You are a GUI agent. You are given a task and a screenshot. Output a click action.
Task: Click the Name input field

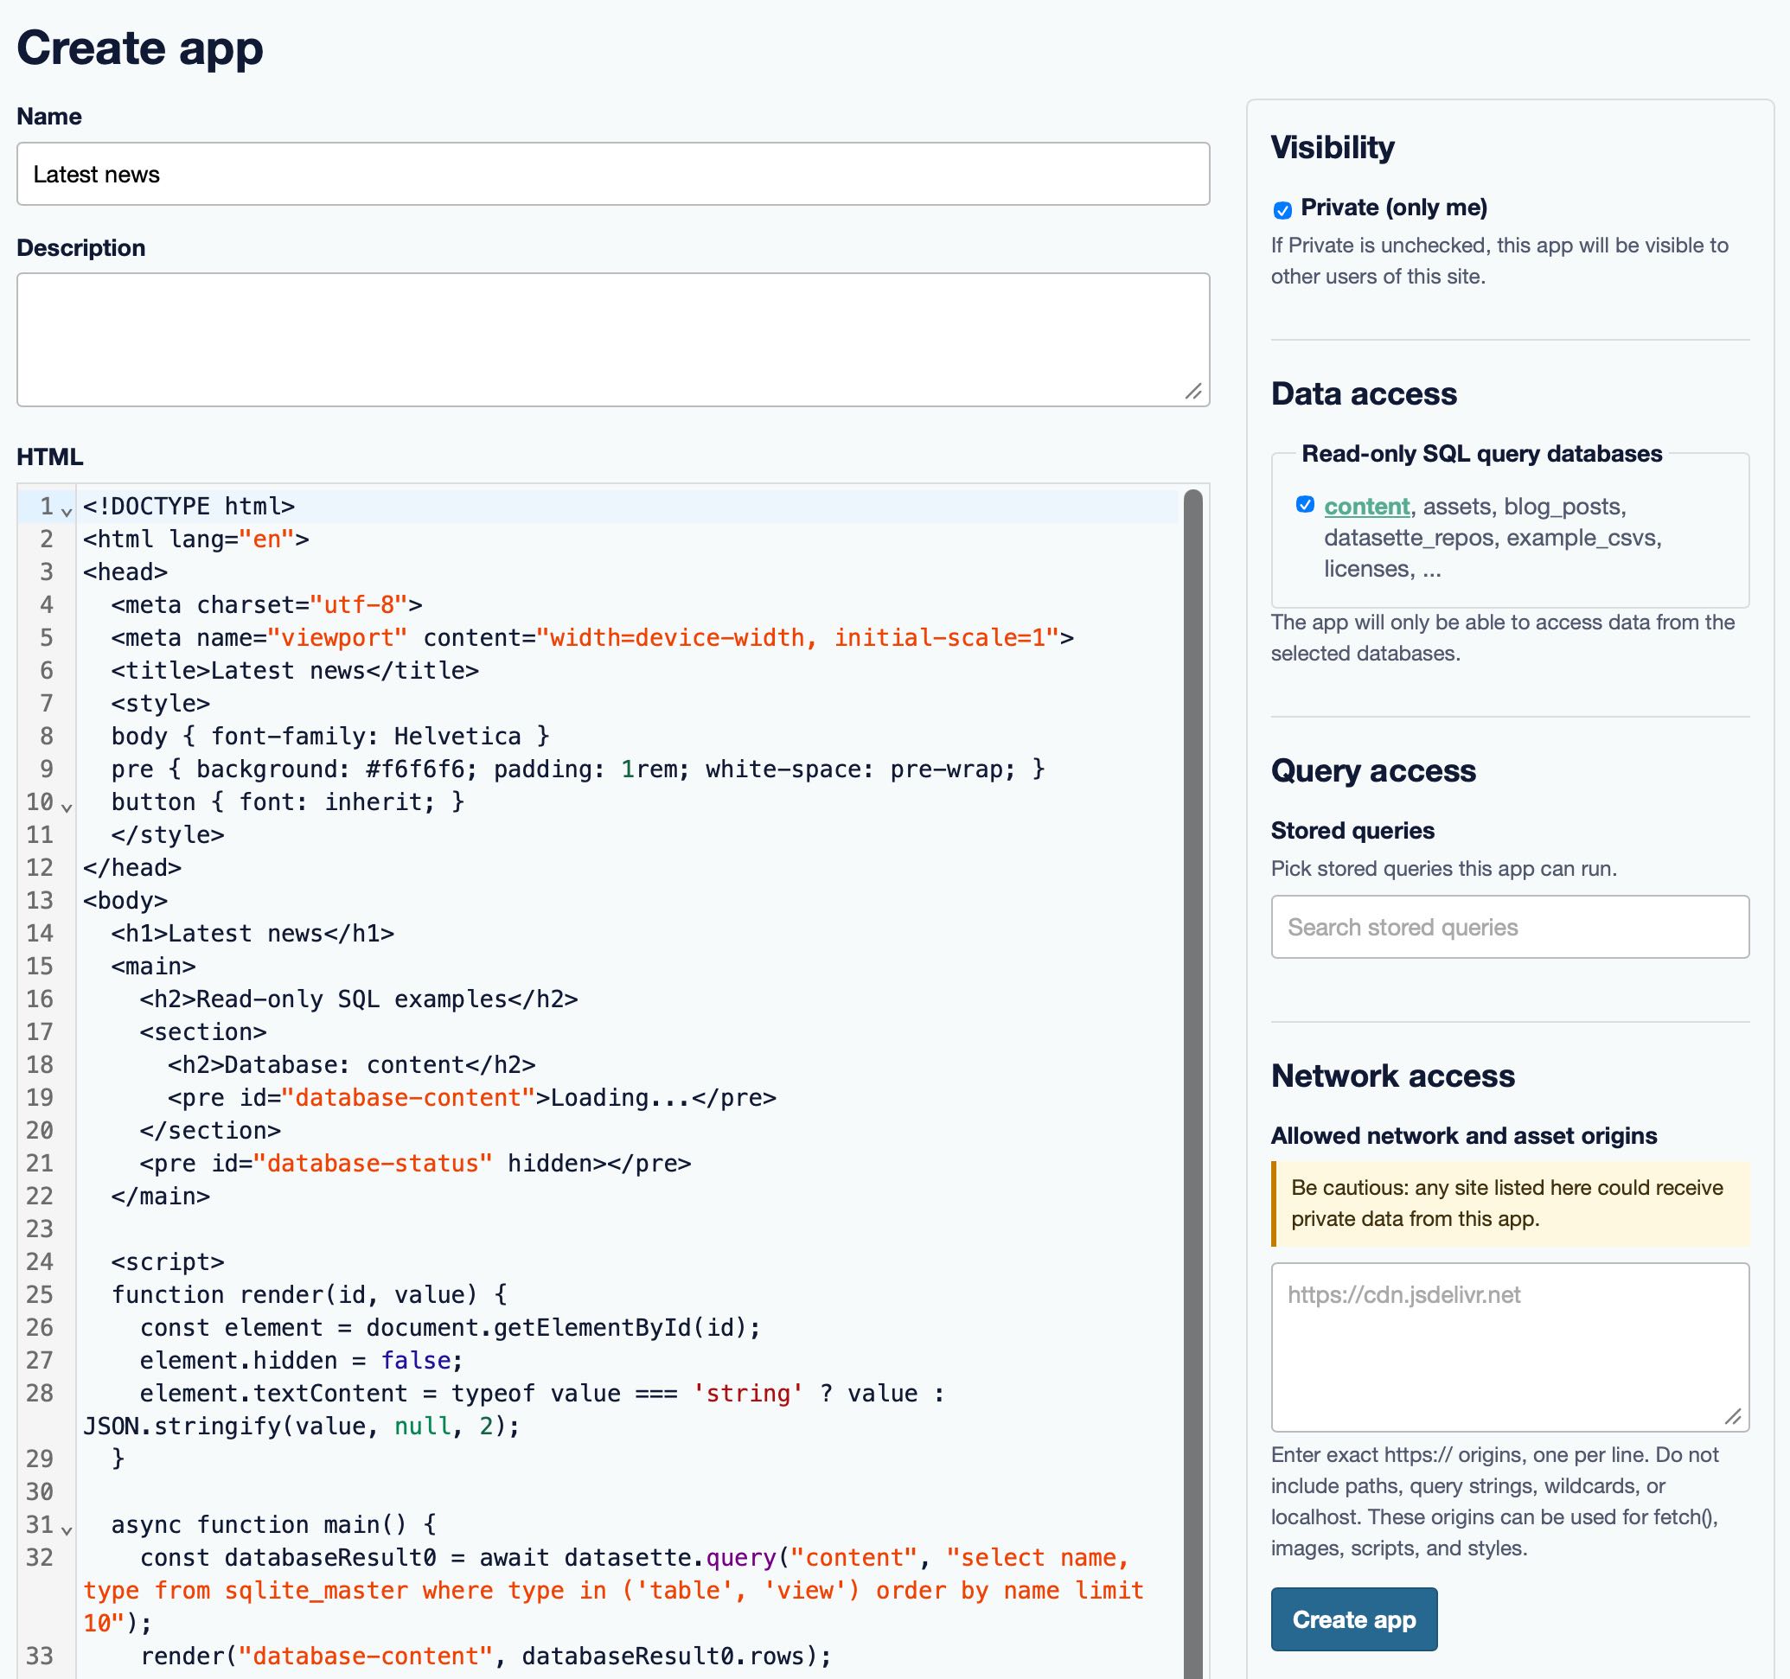[x=612, y=174]
